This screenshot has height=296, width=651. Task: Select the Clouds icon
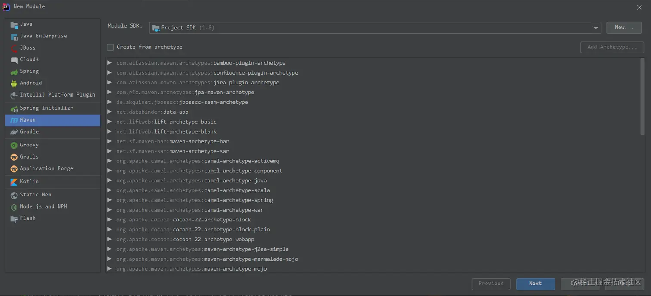coord(14,60)
